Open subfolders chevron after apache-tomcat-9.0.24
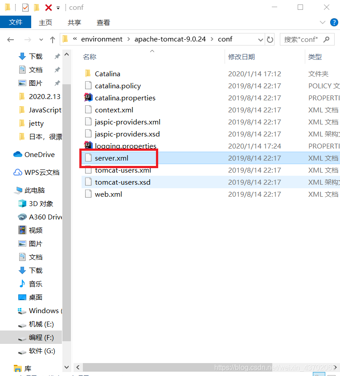 pyautogui.click(x=212, y=39)
